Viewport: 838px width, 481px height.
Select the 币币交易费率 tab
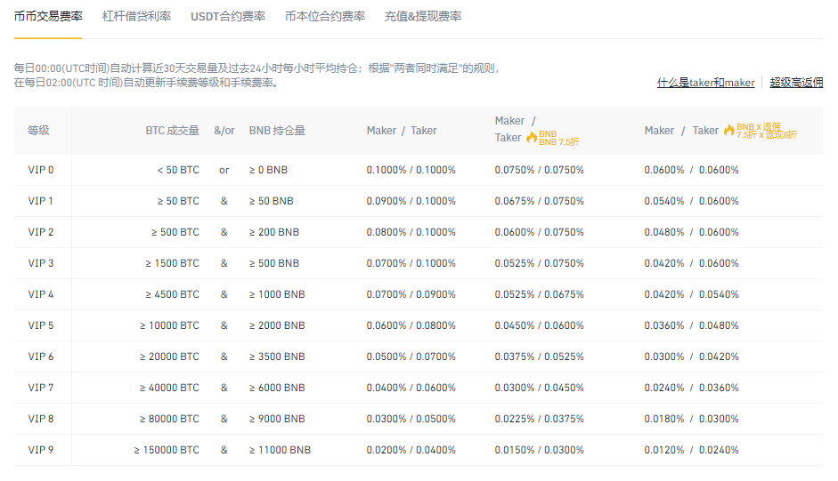pos(48,16)
